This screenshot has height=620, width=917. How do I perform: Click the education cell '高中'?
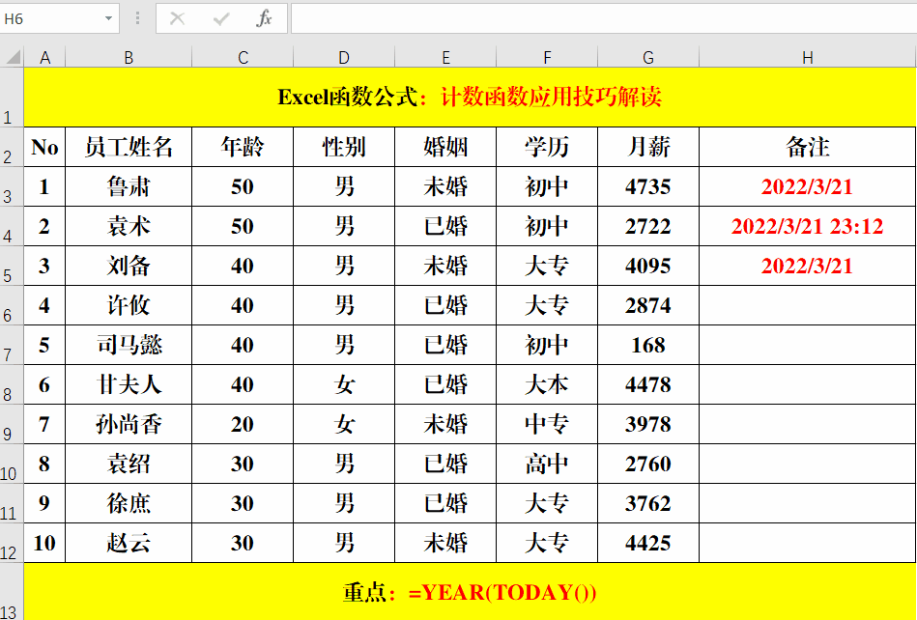point(547,464)
